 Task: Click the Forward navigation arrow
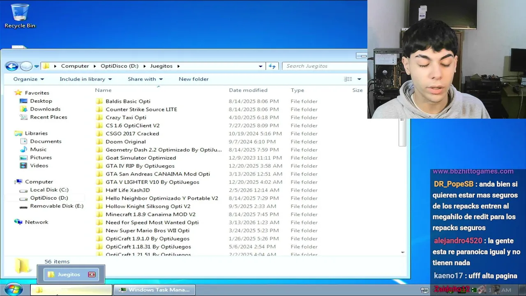click(x=26, y=66)
